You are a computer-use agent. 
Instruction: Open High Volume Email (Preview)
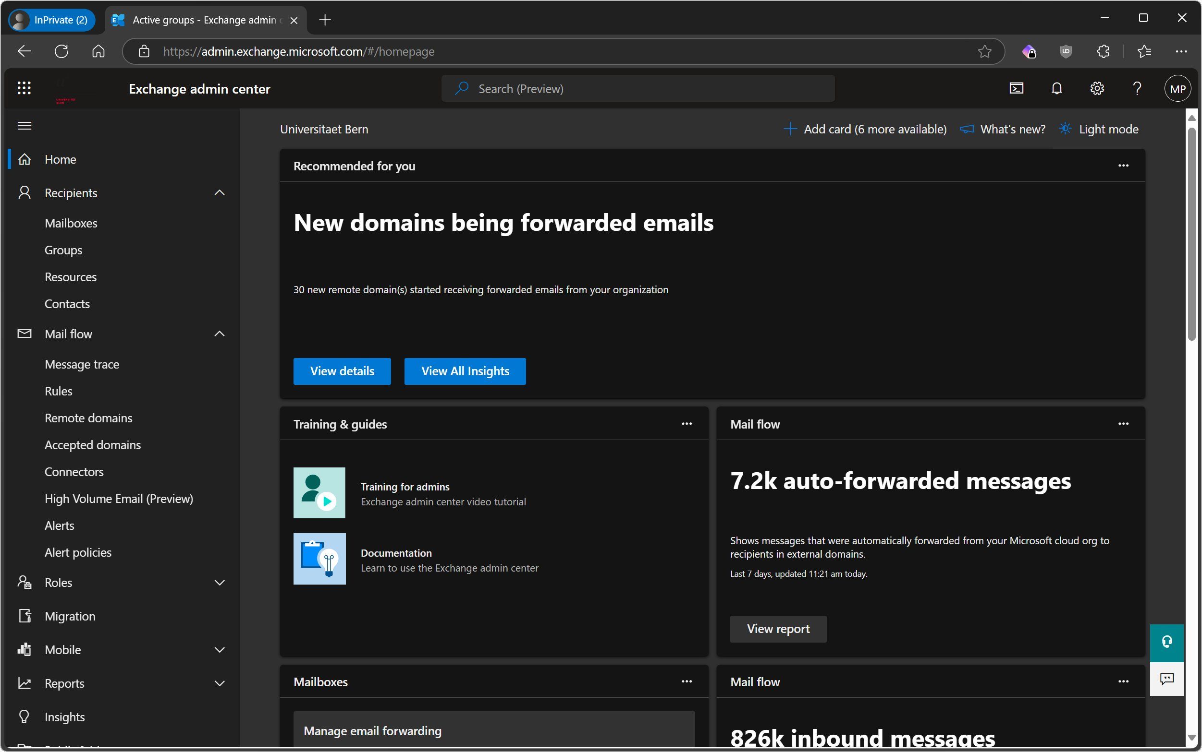pyautogui.click(x=119, y=499)
